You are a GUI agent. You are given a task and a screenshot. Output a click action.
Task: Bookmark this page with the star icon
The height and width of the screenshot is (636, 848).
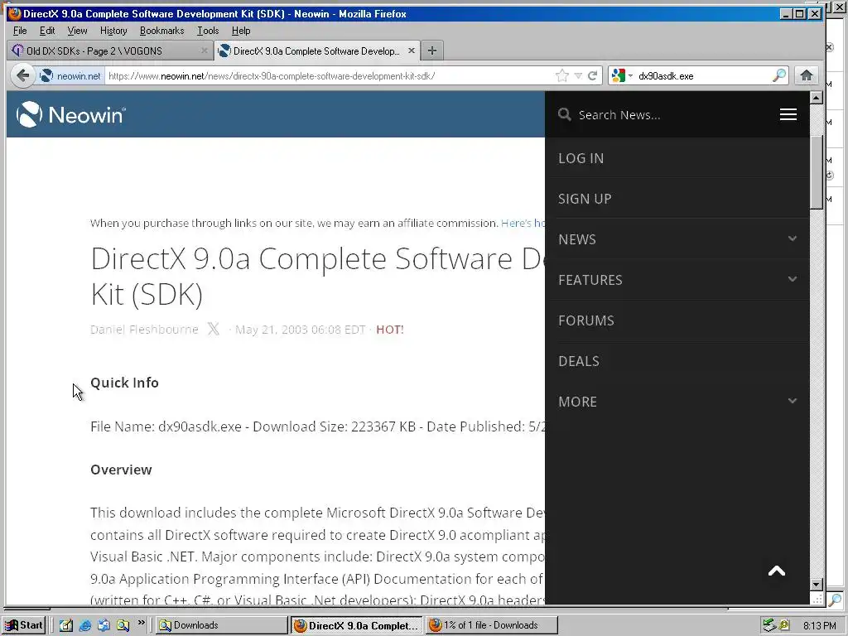tap(562, 75)
